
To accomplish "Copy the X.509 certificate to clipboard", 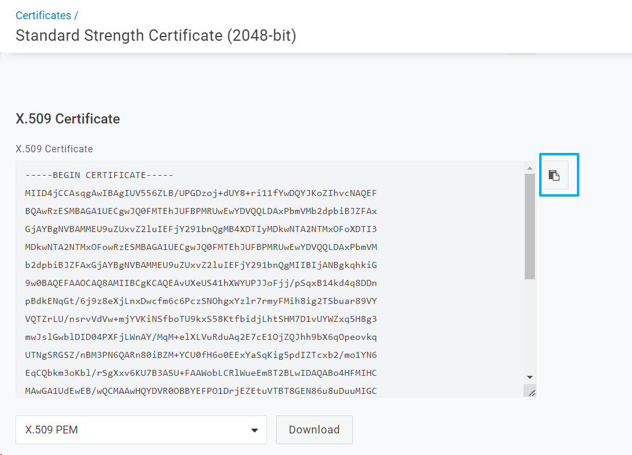I will [x=554, y=175].
